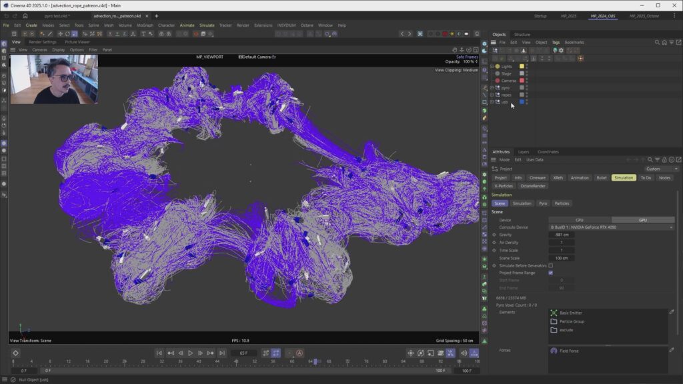Lock the Attributes manager element
This screenshot has width=683, height=384.
(664, 160)
